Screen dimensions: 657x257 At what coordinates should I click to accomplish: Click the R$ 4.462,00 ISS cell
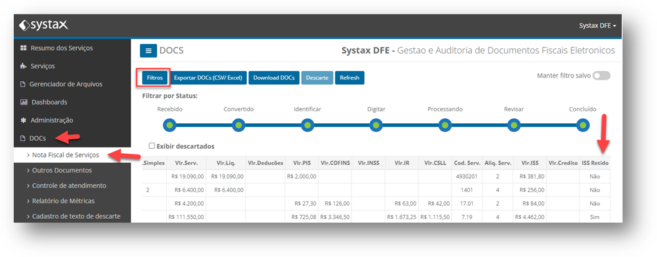(x=530, y=217)
